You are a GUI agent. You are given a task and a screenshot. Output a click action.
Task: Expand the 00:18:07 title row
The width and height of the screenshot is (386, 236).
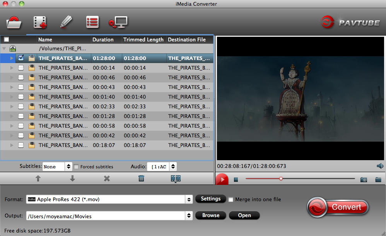[12, 145]
